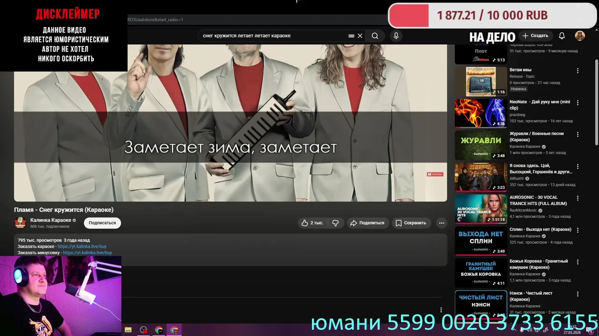599x336 pixels.
Task: Open the active Chrome window in taskbar
Action: [x=175, y=330]
